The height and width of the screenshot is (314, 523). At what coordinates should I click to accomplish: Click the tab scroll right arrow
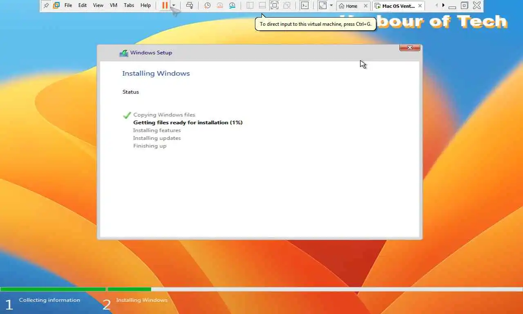(x=443, y=5)
